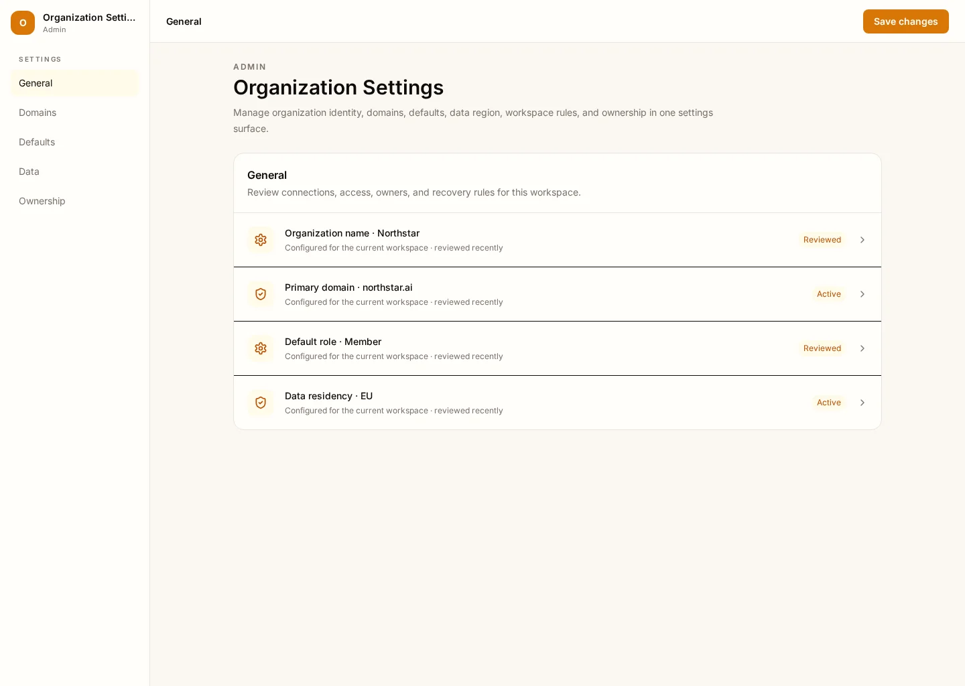This screenshot has height=686, width=965.
Task: Open the Defaults settings section
Action: coord(74,142)
